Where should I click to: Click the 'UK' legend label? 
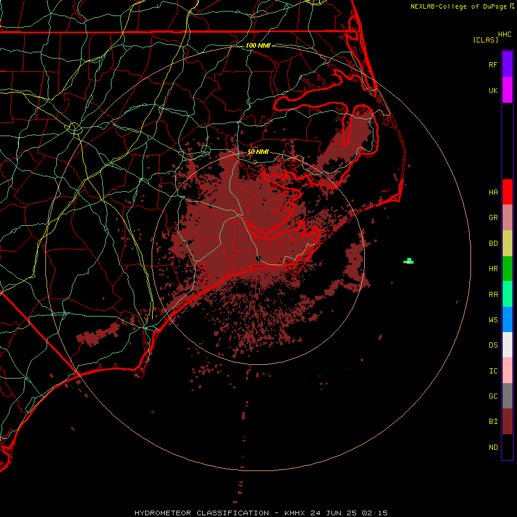click(x=493, y=90)
